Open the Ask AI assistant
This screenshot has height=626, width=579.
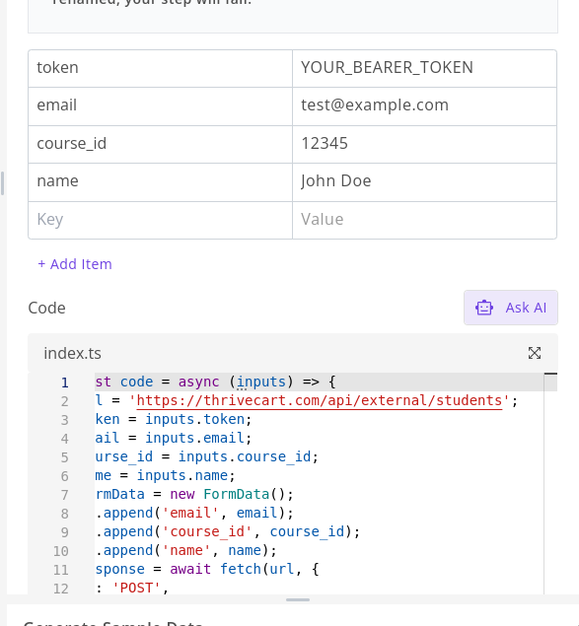click(511, 308)
